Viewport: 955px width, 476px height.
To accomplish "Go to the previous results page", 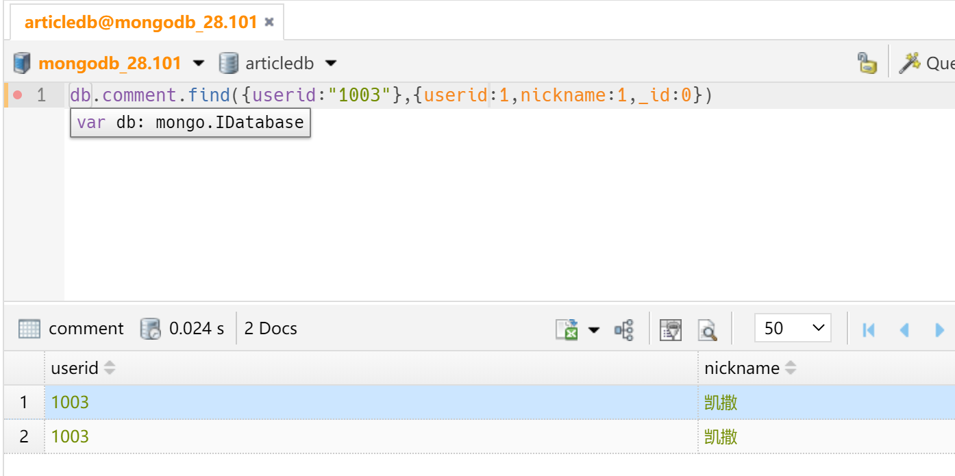I will coord(904,329).
